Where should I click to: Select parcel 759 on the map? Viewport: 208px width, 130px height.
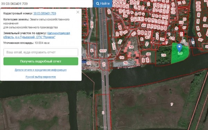[125, 63]
